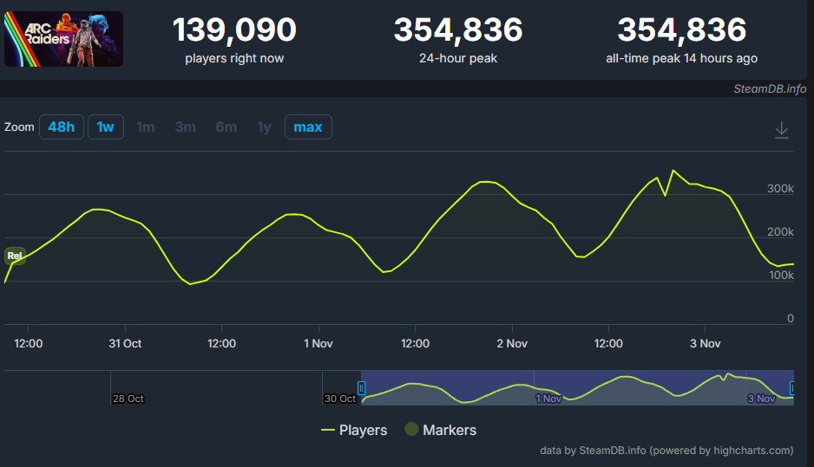
Task: Select the max zoom range
Action: [x=308, y=127]
